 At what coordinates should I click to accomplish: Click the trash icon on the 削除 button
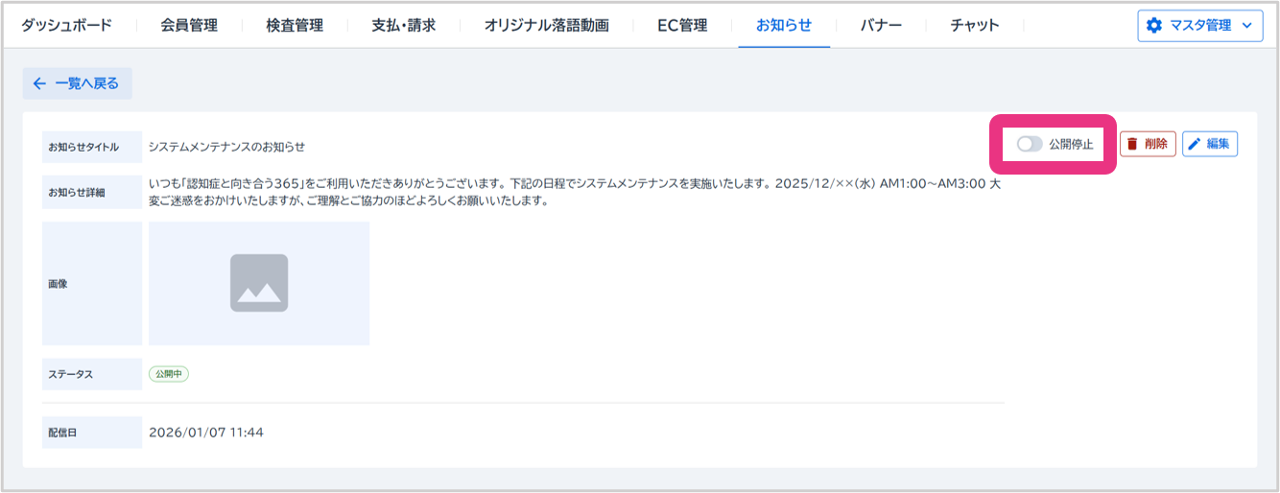pyautogui.click(x=1132, y=144)
